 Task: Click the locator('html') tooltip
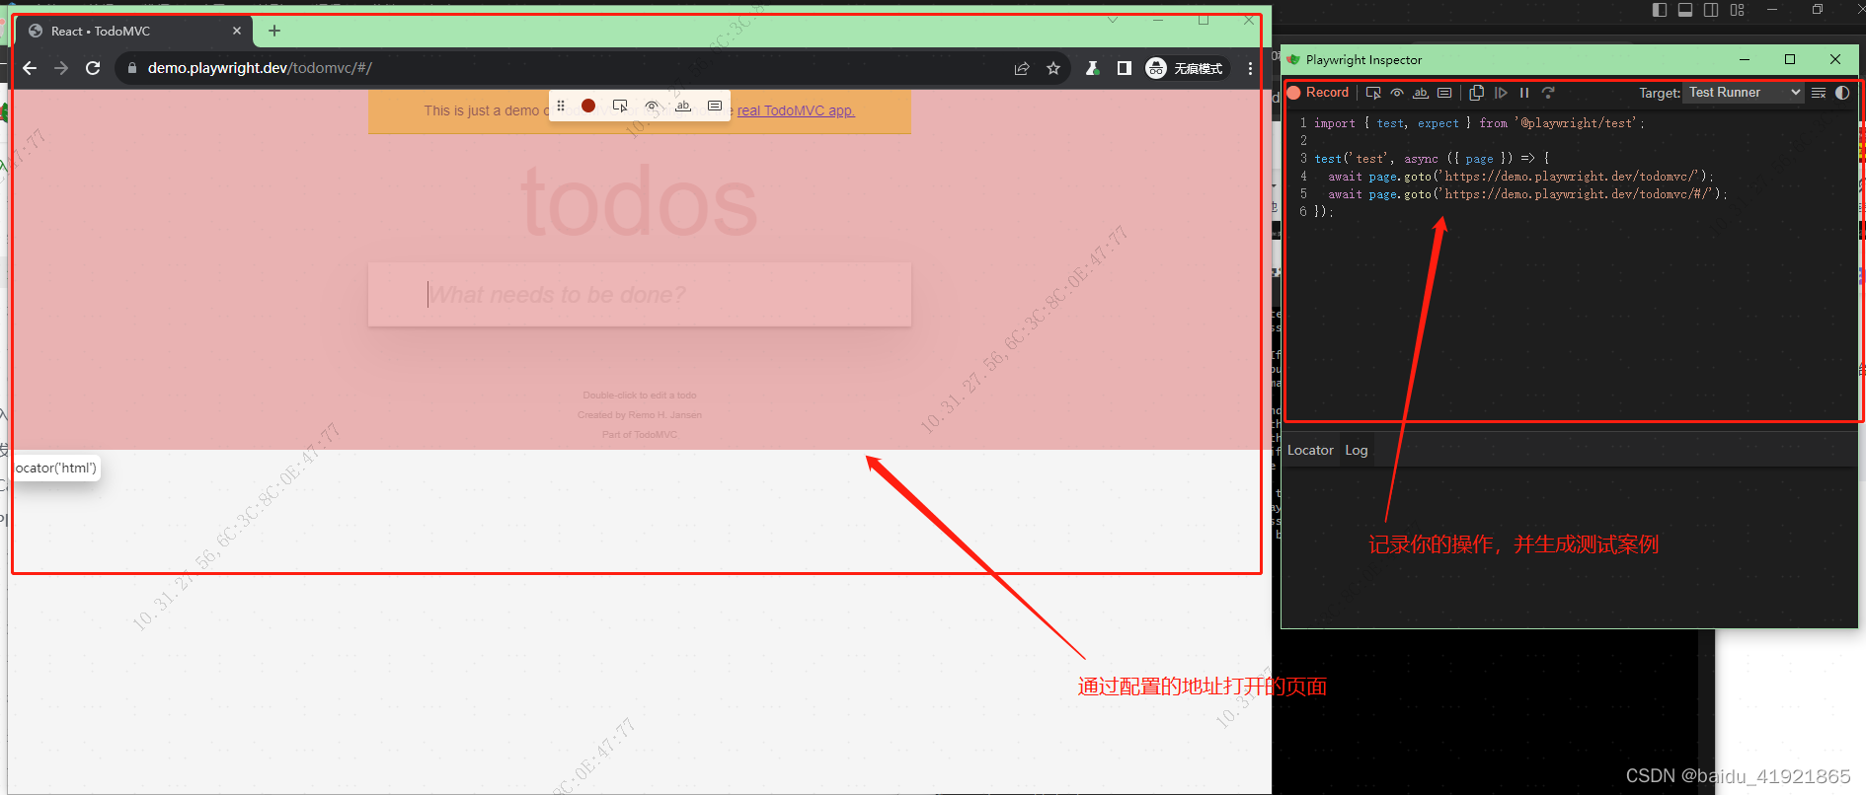(x=55, y=469)
